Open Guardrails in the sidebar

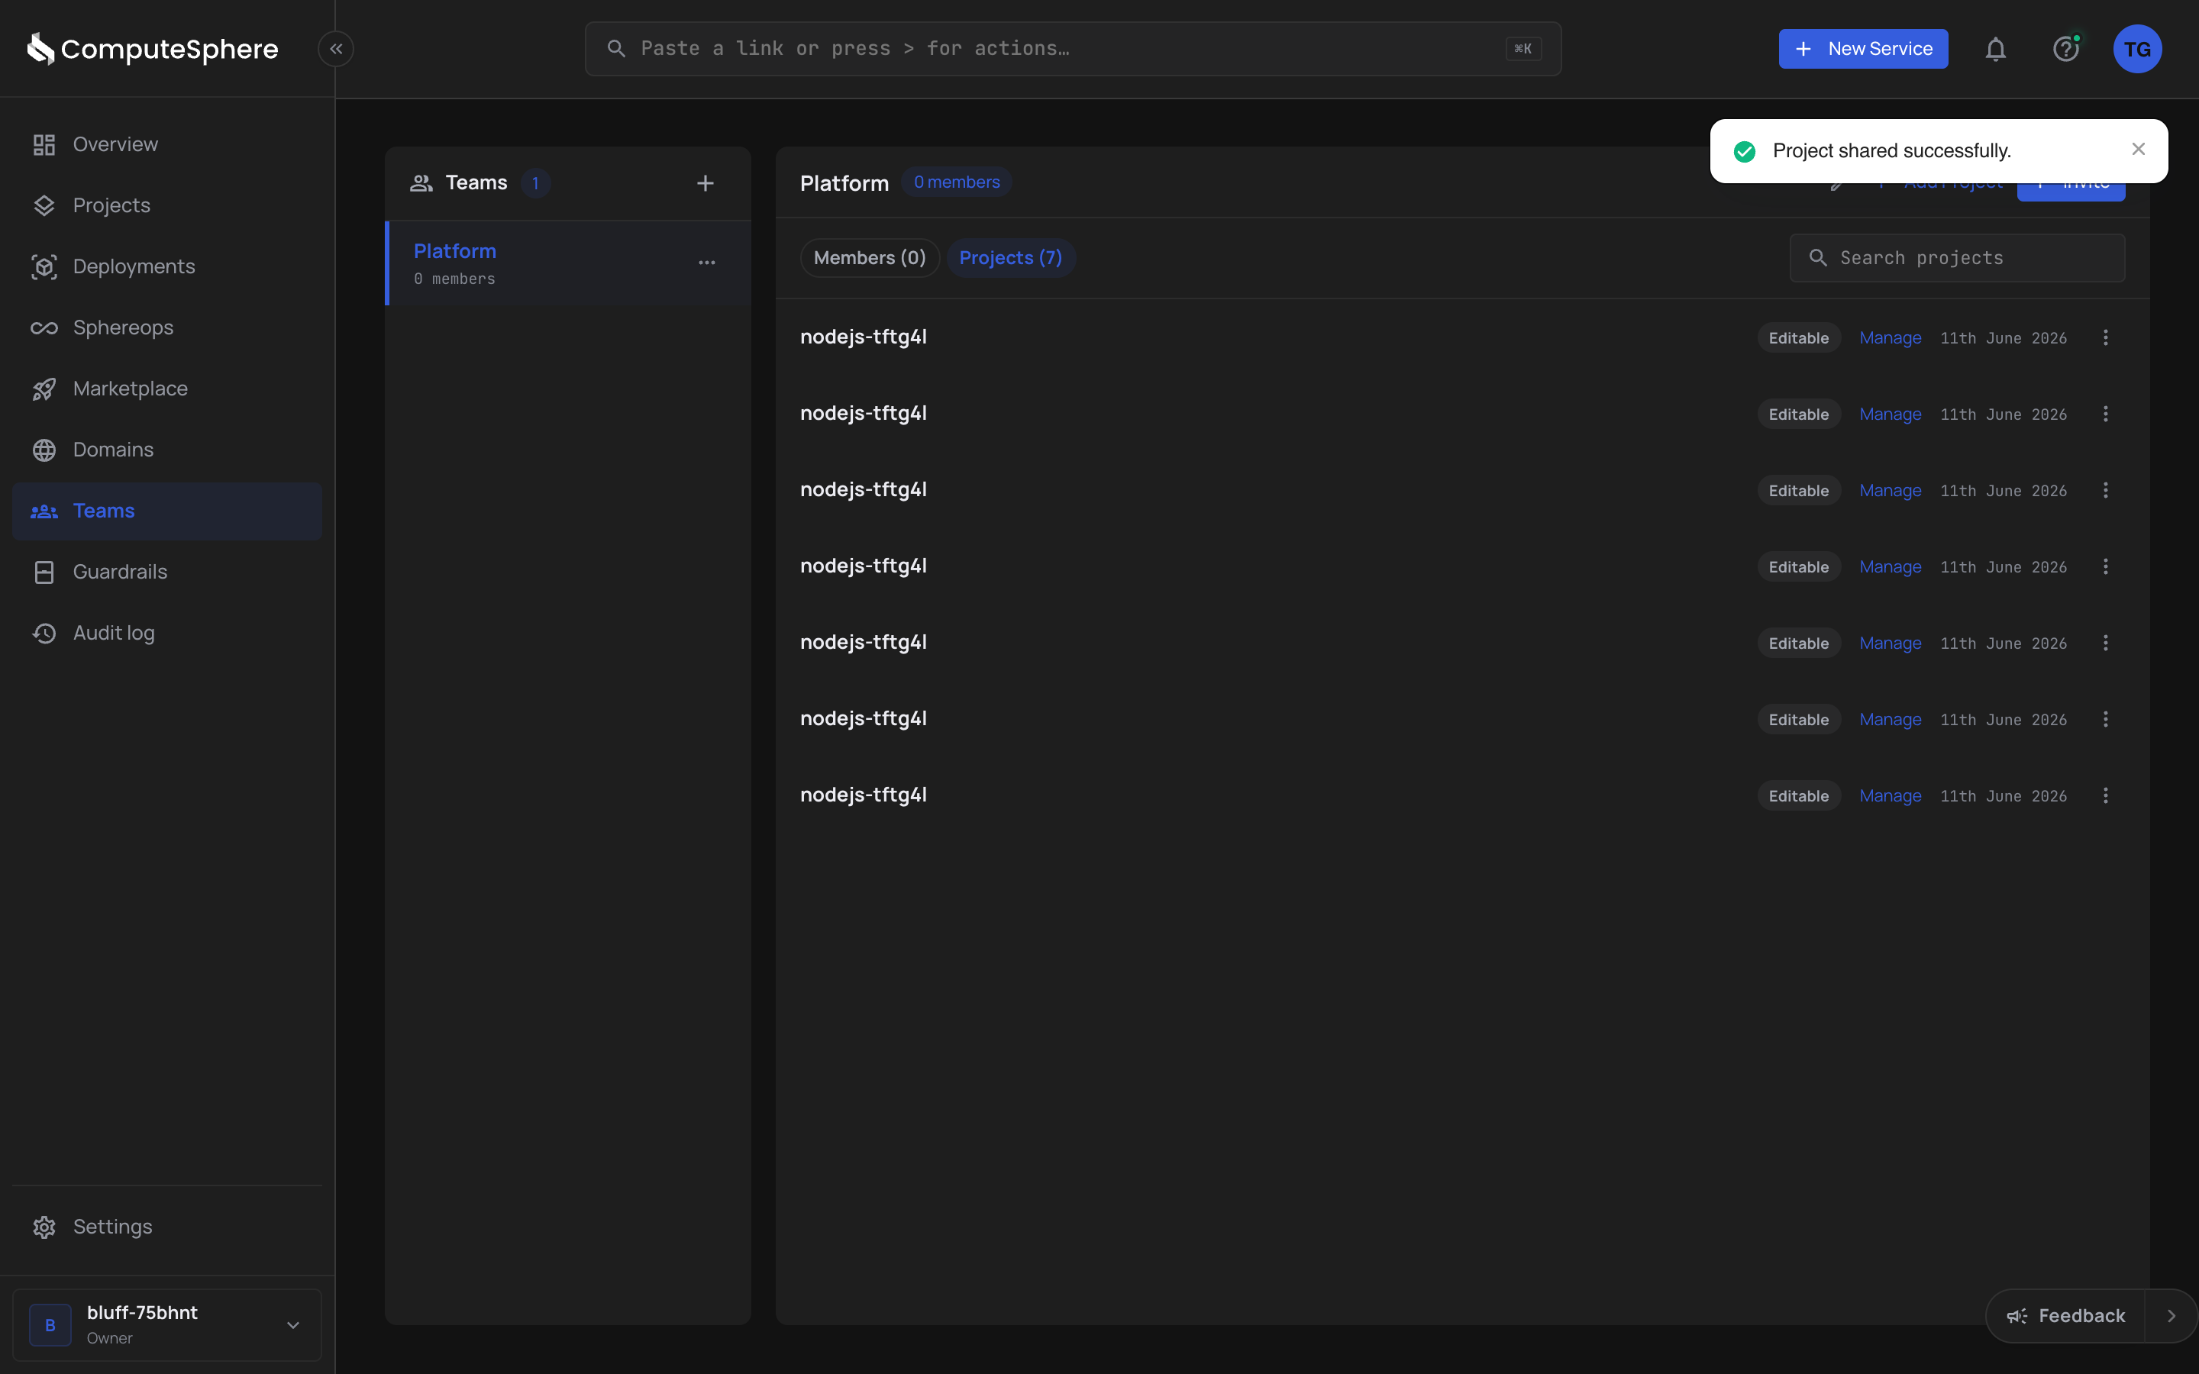(x=167, y=572)
